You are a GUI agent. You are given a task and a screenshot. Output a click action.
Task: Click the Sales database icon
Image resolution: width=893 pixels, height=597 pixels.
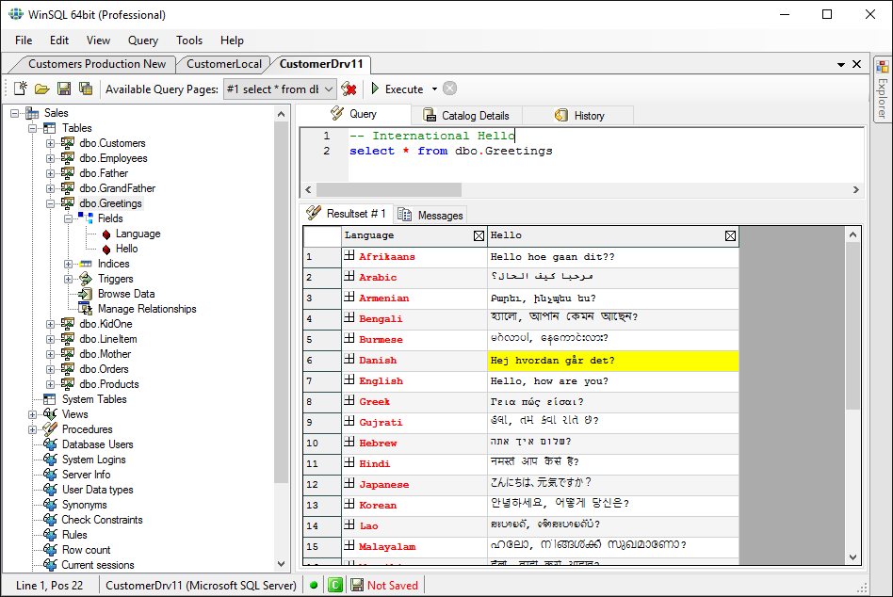[32, 113]
